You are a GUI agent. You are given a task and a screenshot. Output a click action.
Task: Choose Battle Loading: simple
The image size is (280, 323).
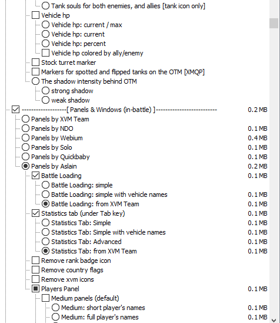(x=45, y=185)
